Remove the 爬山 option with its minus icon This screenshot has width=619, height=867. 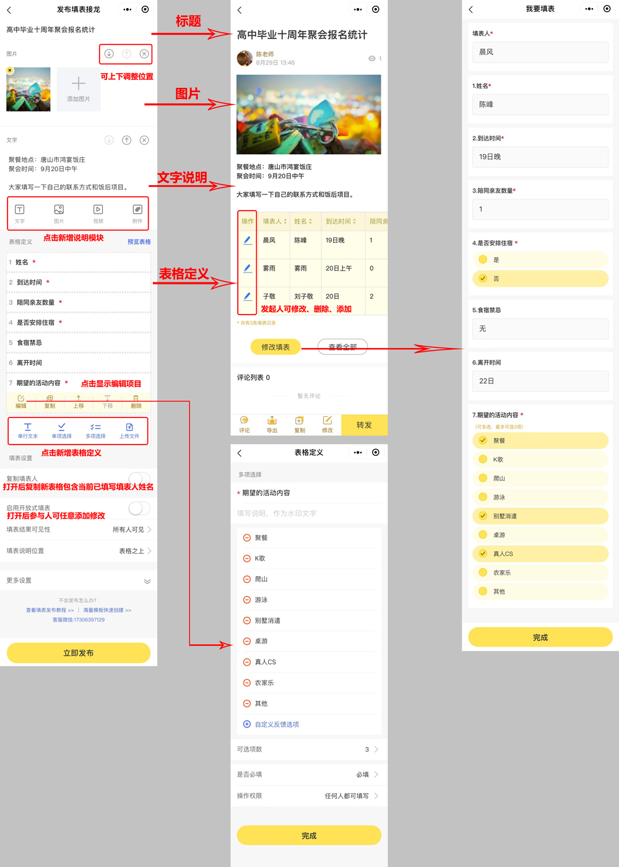pyautogui.click(x=247, y=579)
